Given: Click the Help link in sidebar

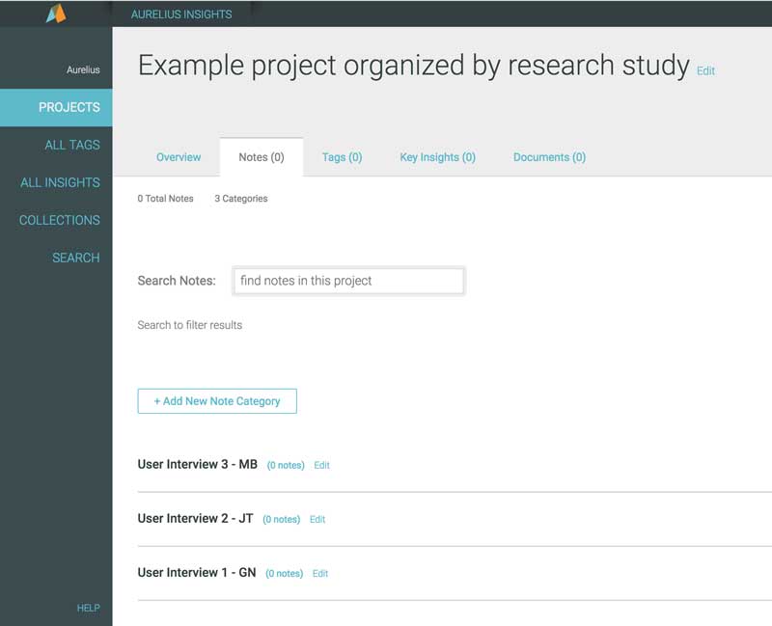Looking at the screenshot, I should point(88,608).
